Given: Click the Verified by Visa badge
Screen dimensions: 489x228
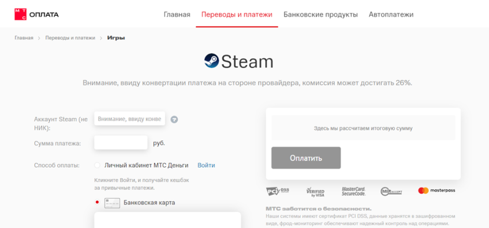Looking at the screenshot, I should 315,192.
